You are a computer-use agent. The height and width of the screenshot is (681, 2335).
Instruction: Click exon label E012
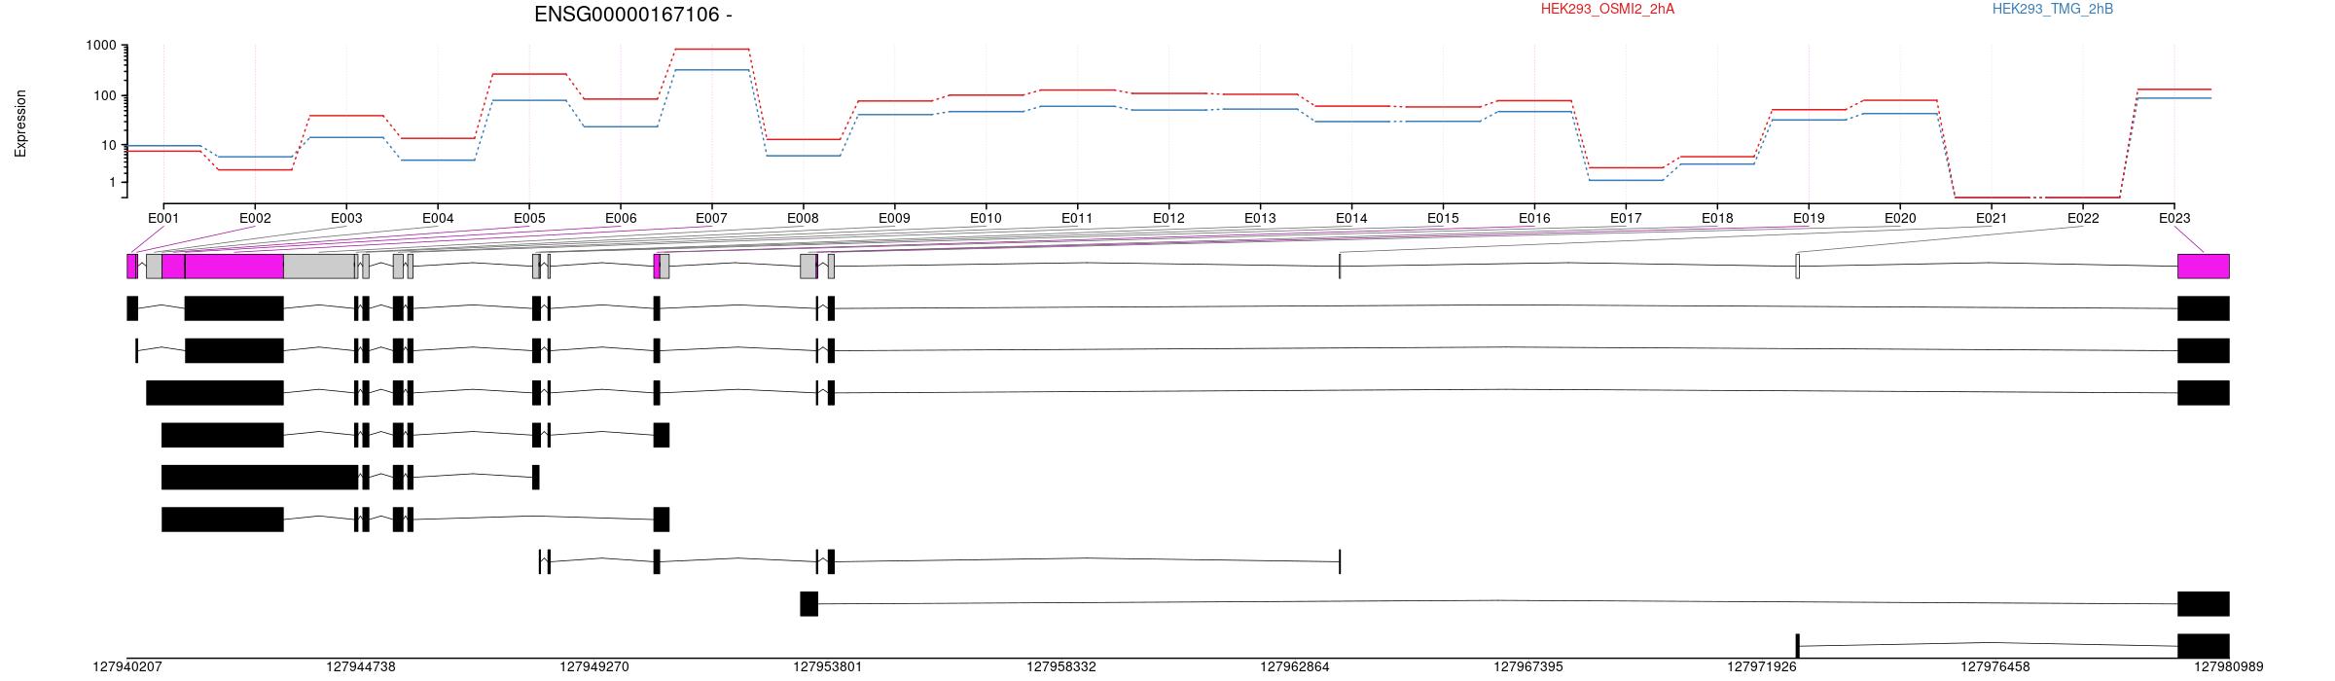pos(1168,219)
